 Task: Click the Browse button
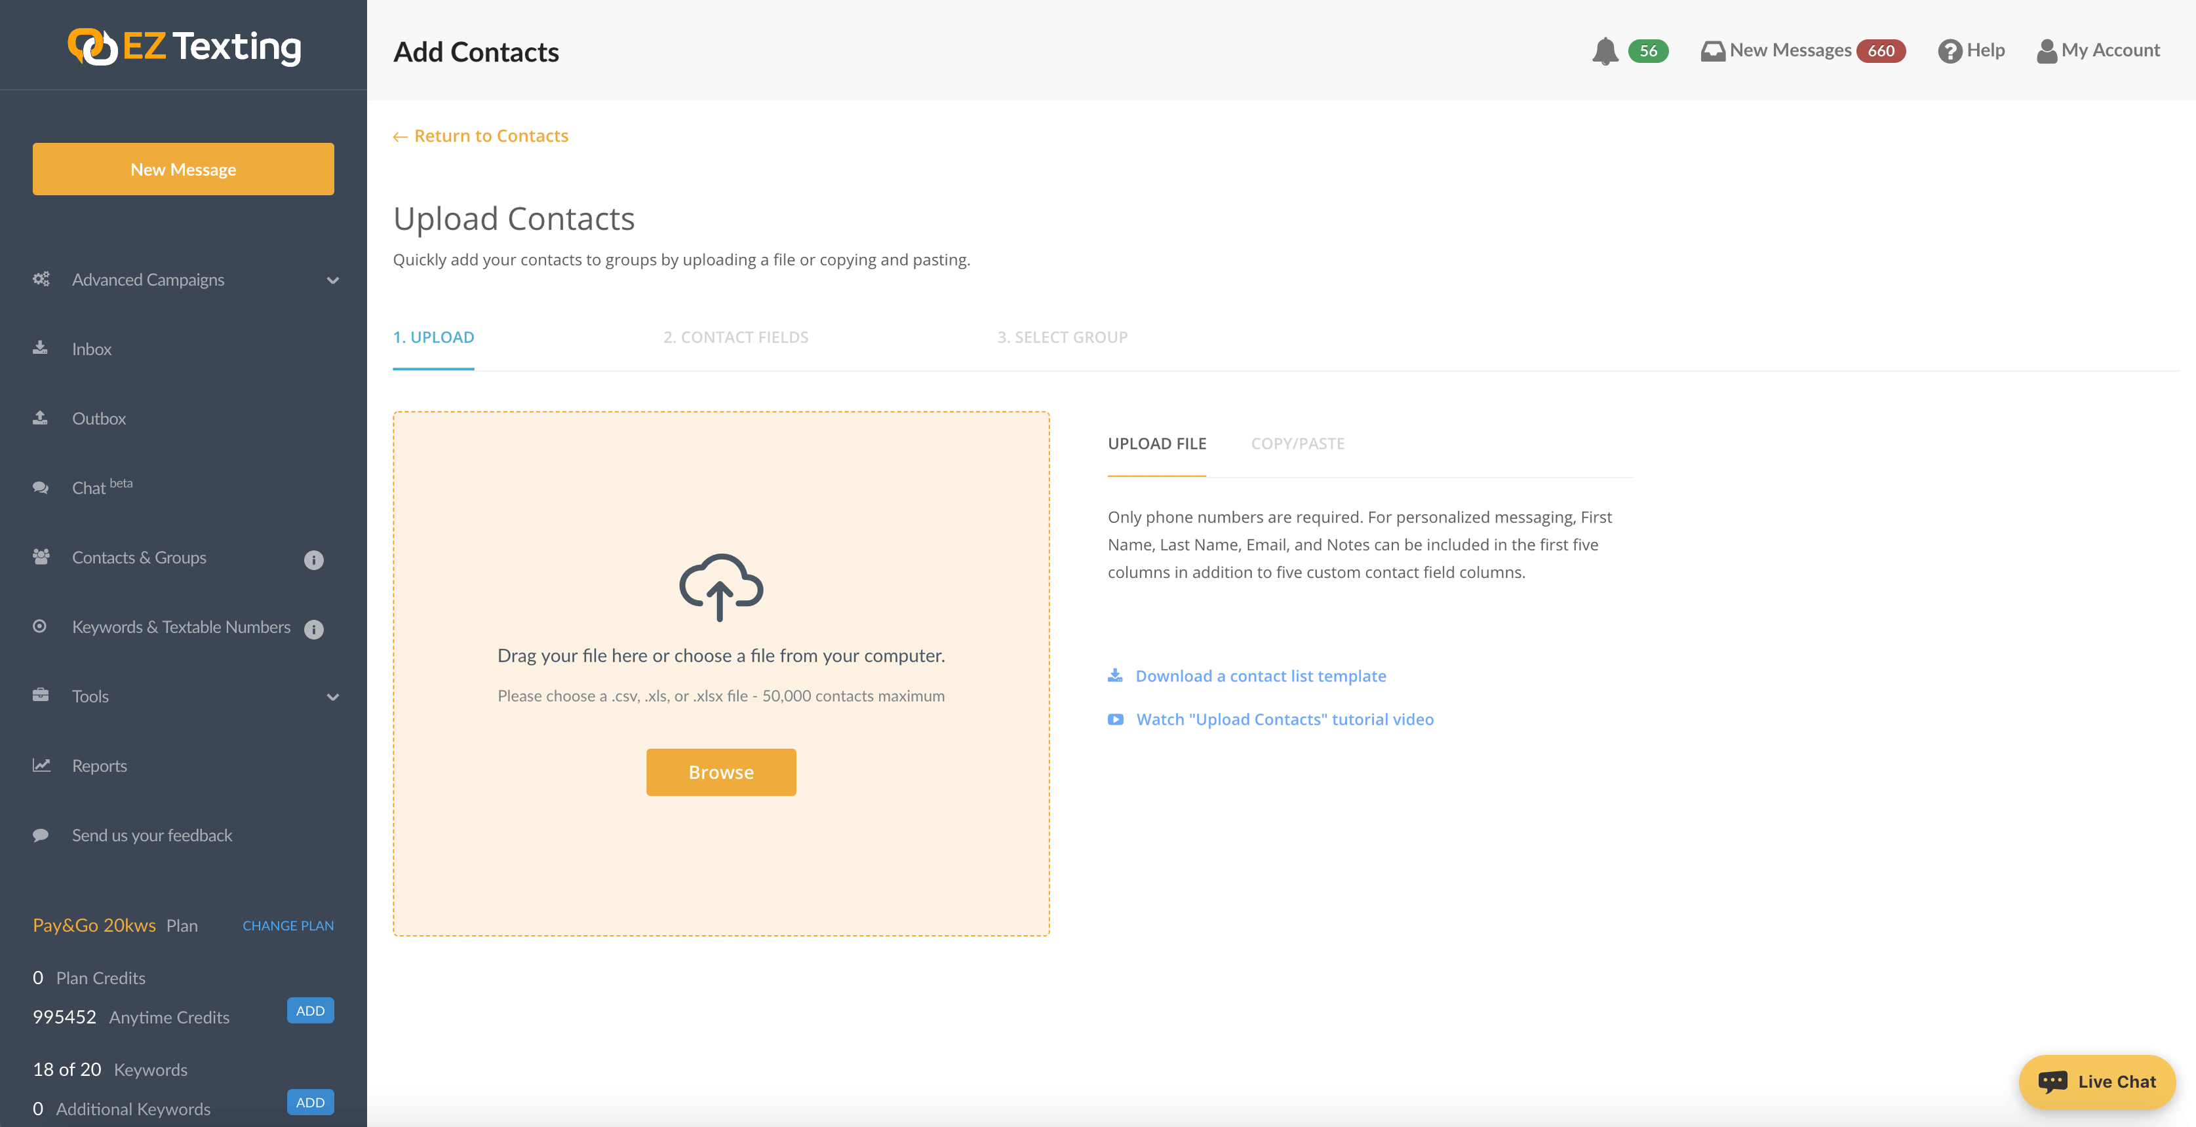[x=720, y=772]
